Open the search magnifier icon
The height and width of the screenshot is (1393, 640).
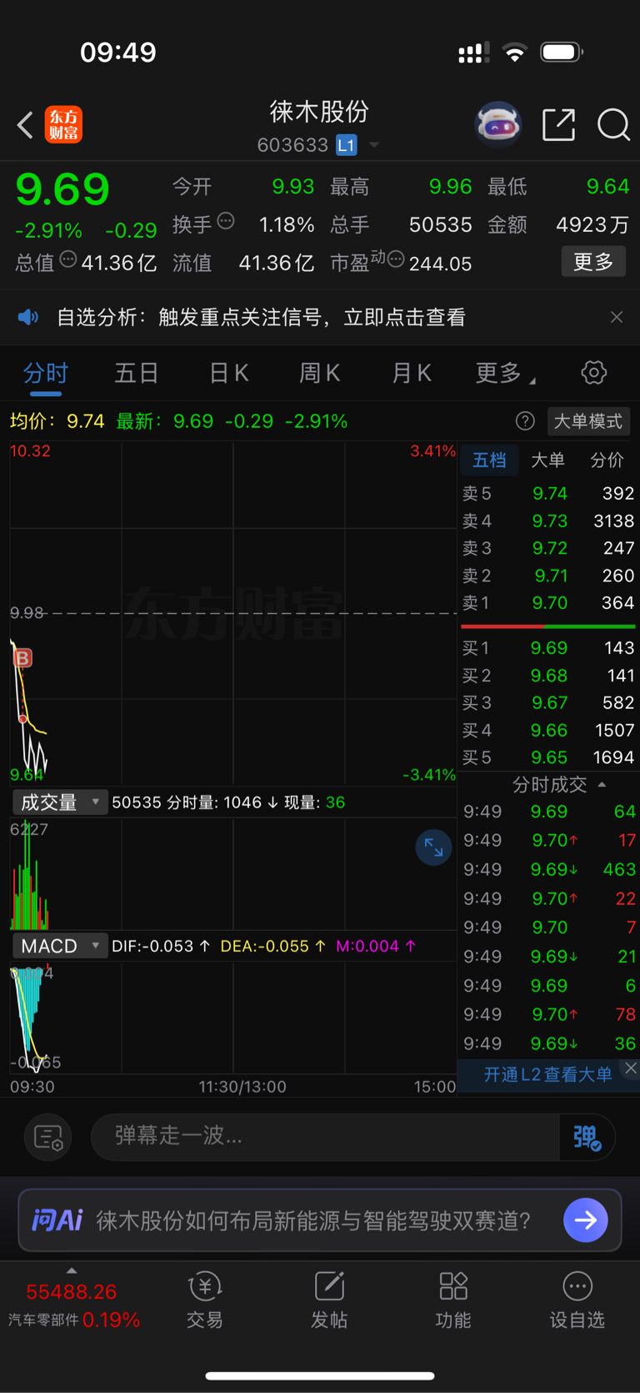pos(613,125)
